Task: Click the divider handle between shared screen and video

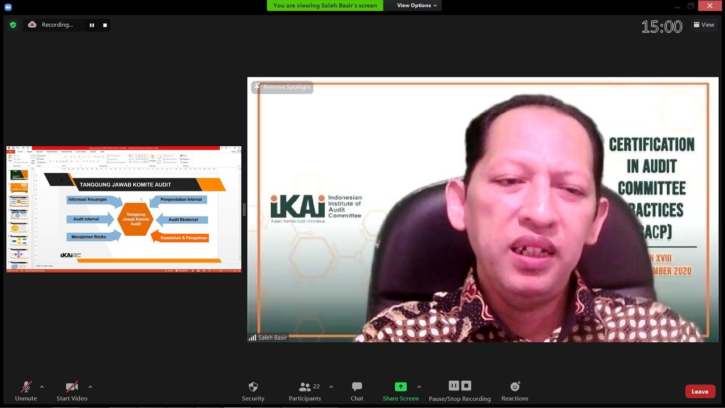Action: (244, 210)
